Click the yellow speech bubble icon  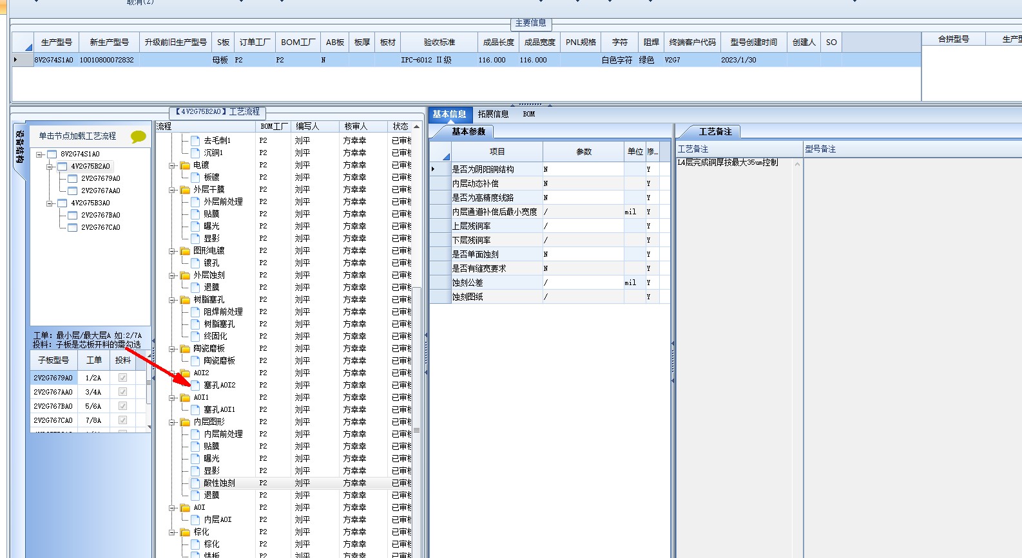pyautogui.click(x=138, y=136)
